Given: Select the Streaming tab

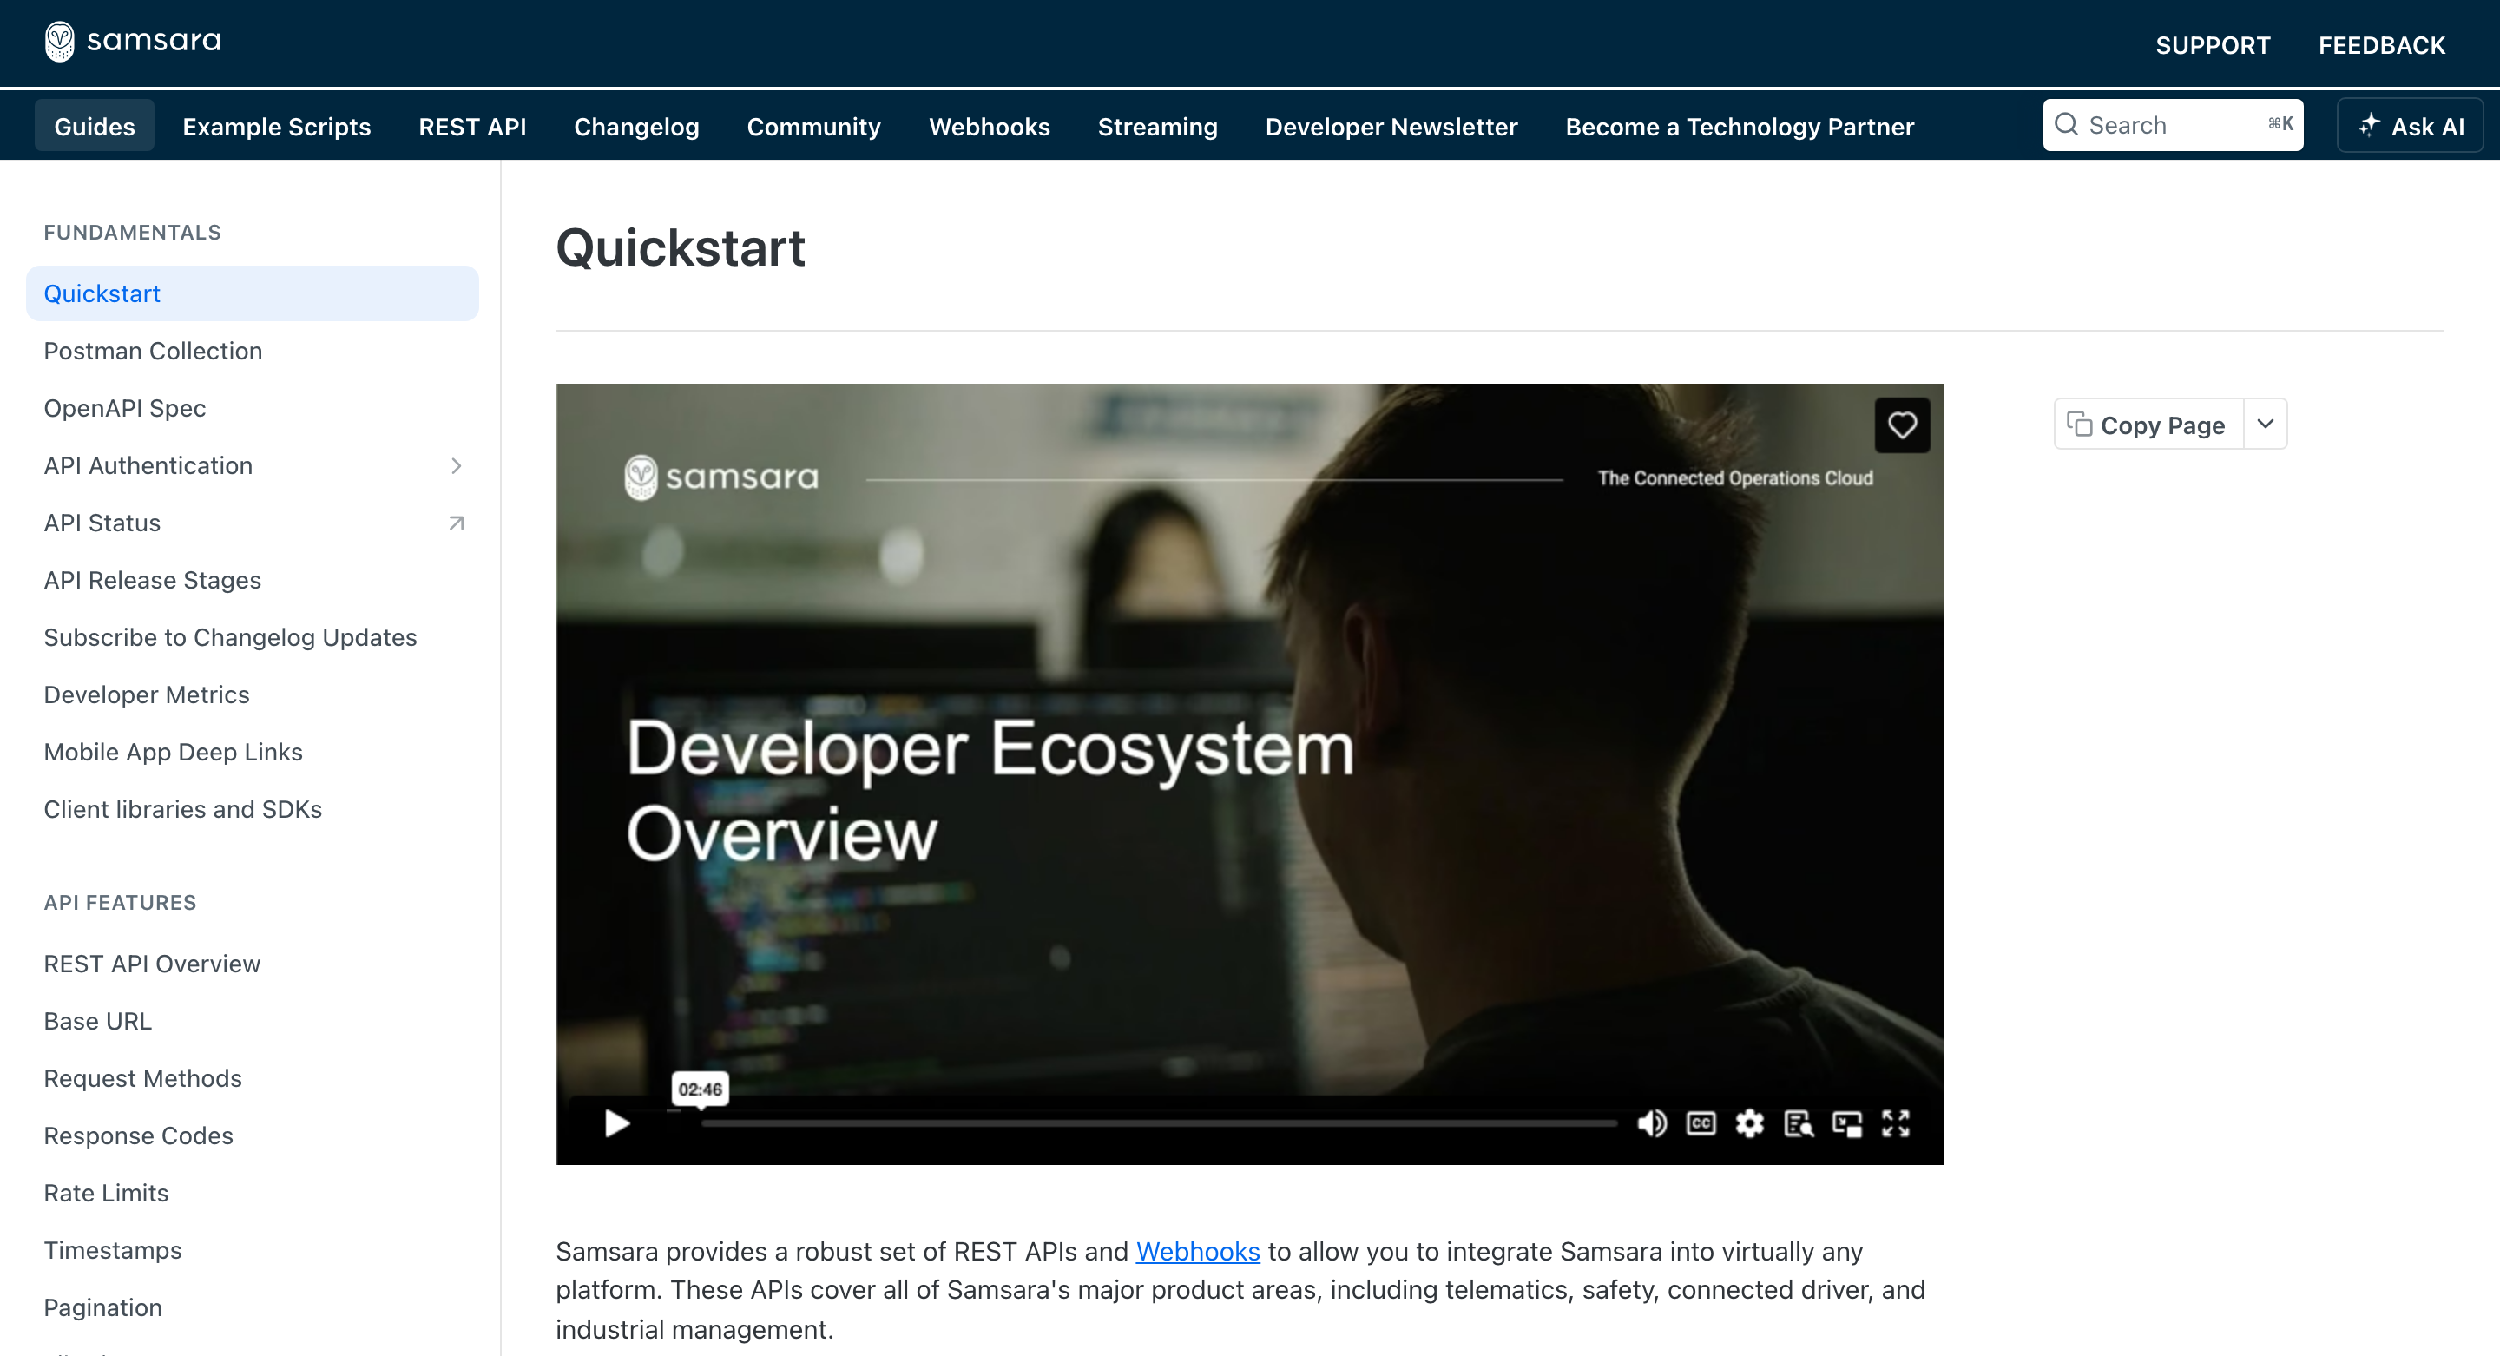Looking at the screenshot, I should point(1158,126).
